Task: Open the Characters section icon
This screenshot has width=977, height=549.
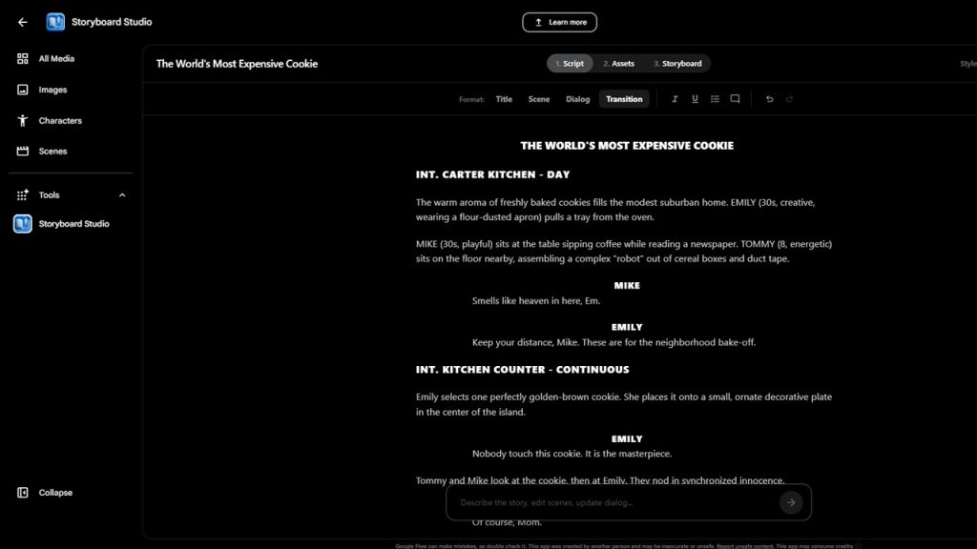Action: click(23, 121)
